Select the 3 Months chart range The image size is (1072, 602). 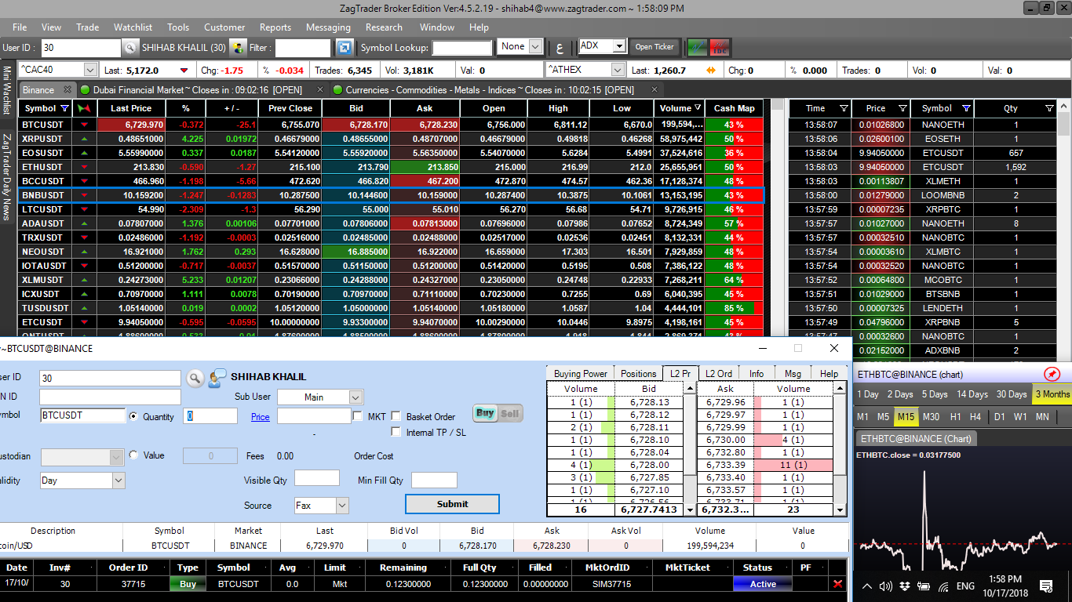click(1052, 394)
